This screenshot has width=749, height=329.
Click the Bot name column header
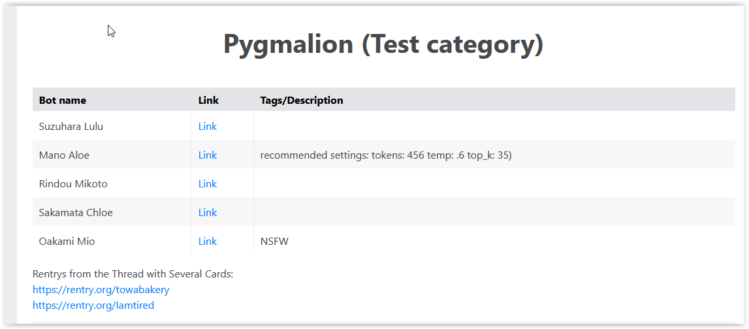pos(63,101)
